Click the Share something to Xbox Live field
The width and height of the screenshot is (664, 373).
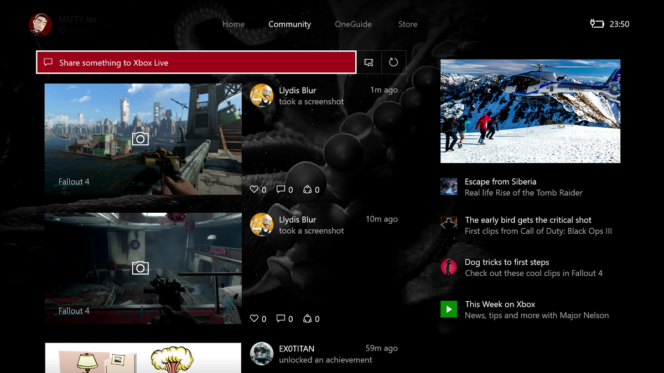click(x=196, y=62)
